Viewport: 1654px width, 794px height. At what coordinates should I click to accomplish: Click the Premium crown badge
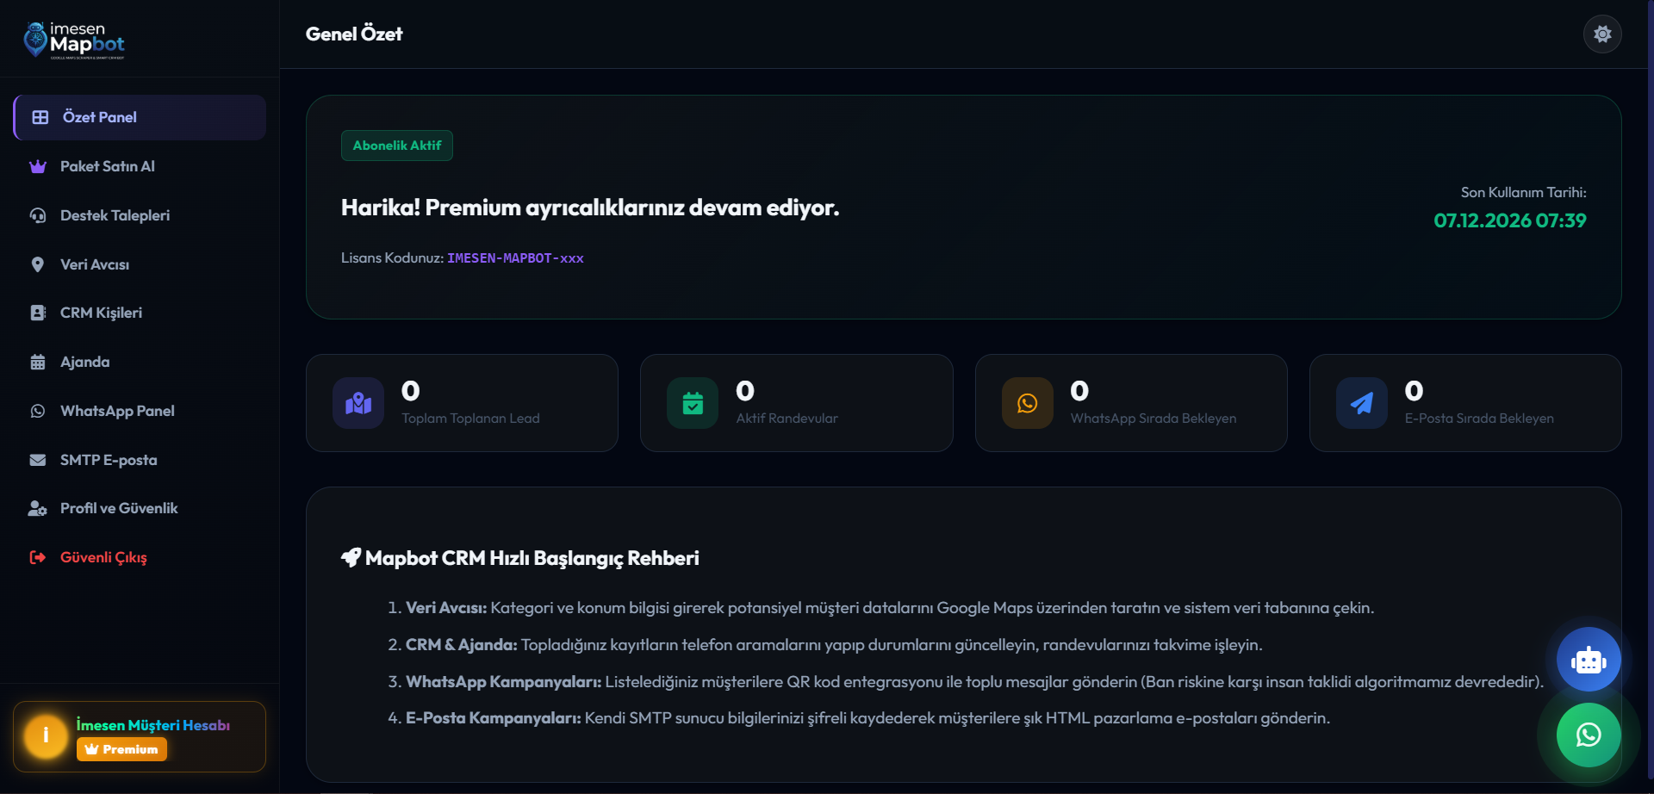(x=121, y=749)
